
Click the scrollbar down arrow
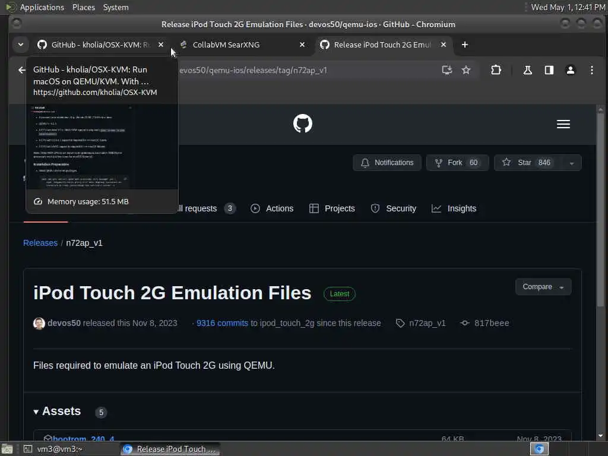click(x=600, y=436)
